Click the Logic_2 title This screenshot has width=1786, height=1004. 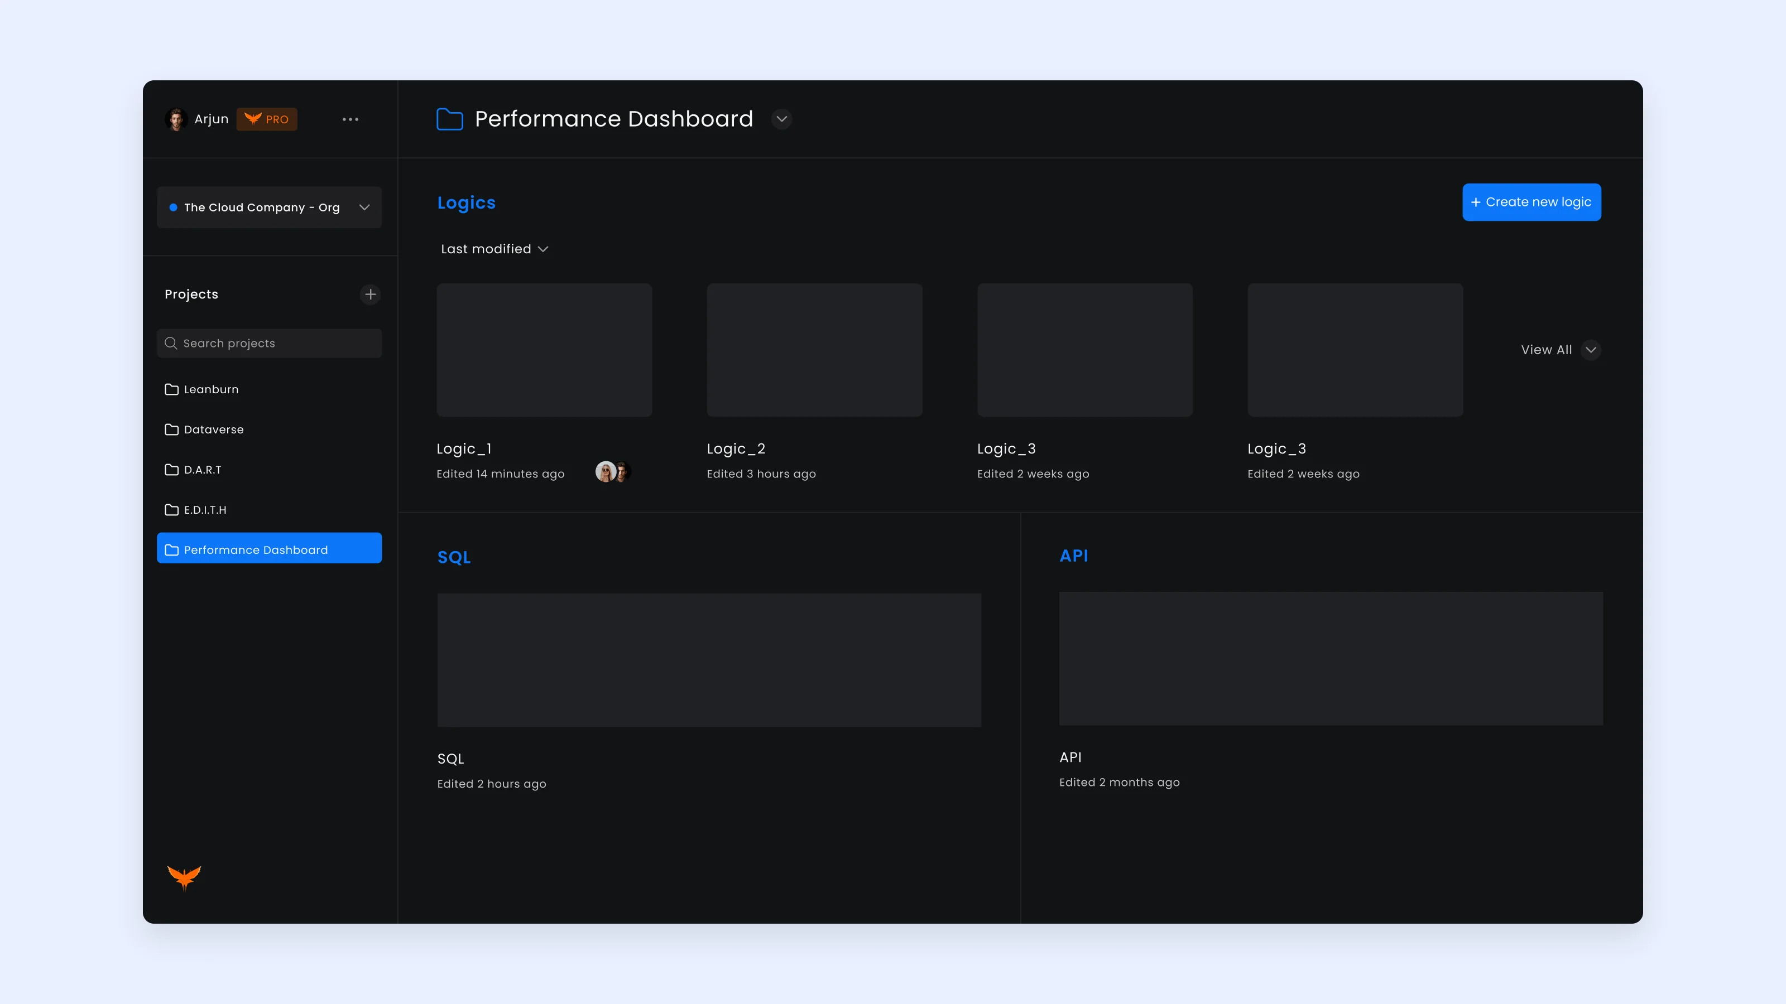[736, 449]
